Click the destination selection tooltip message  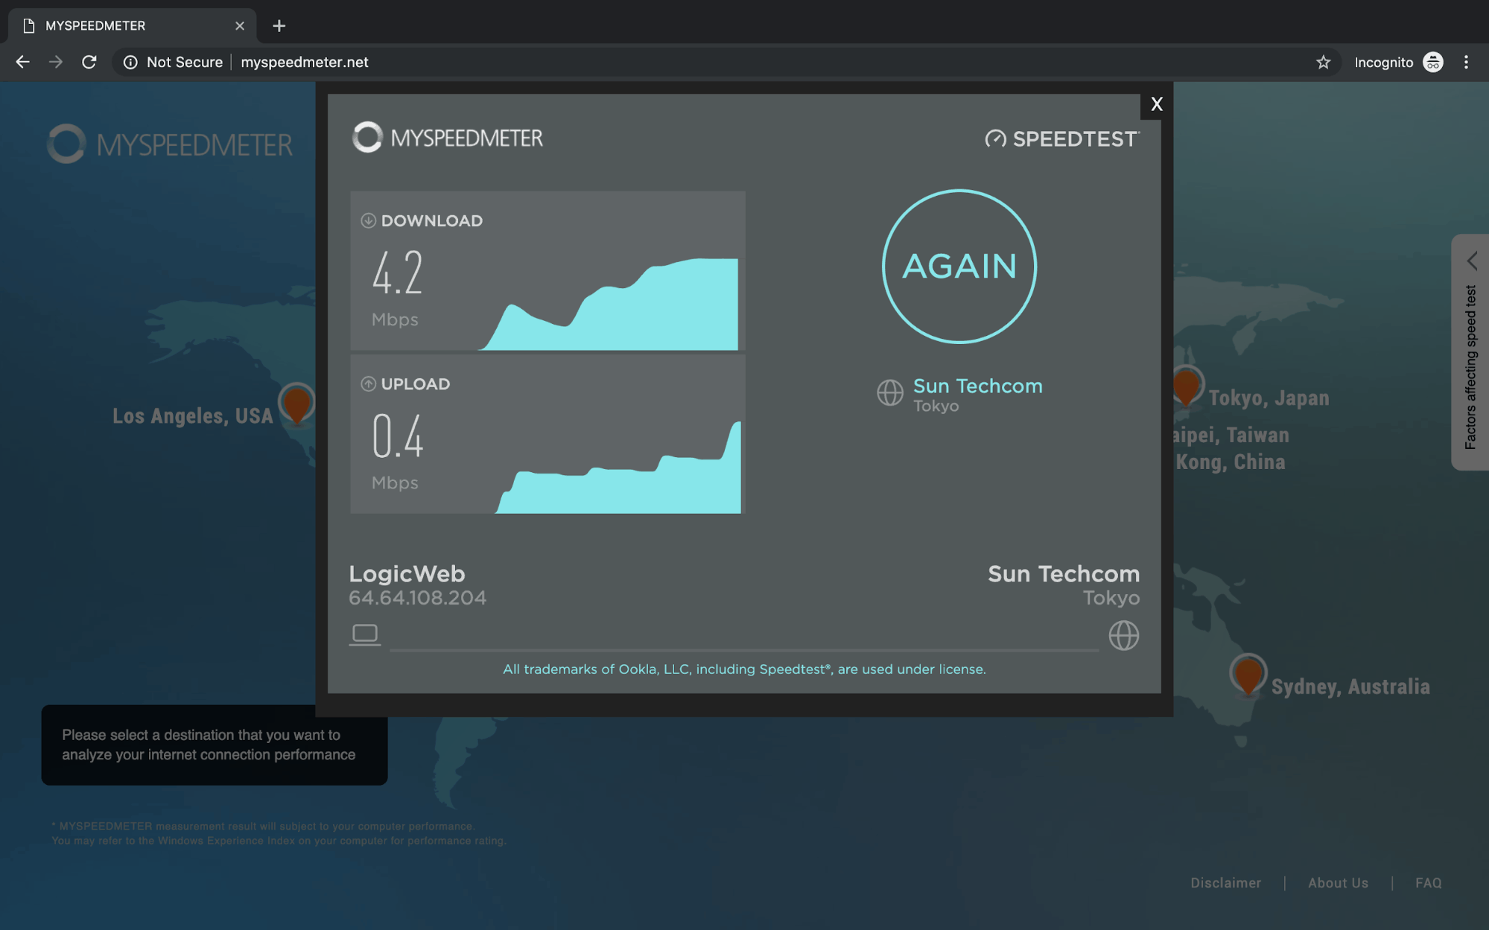(x=215, y=745)
